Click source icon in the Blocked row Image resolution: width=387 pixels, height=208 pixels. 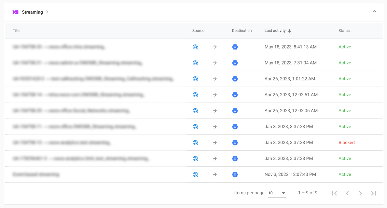[195, 143]
